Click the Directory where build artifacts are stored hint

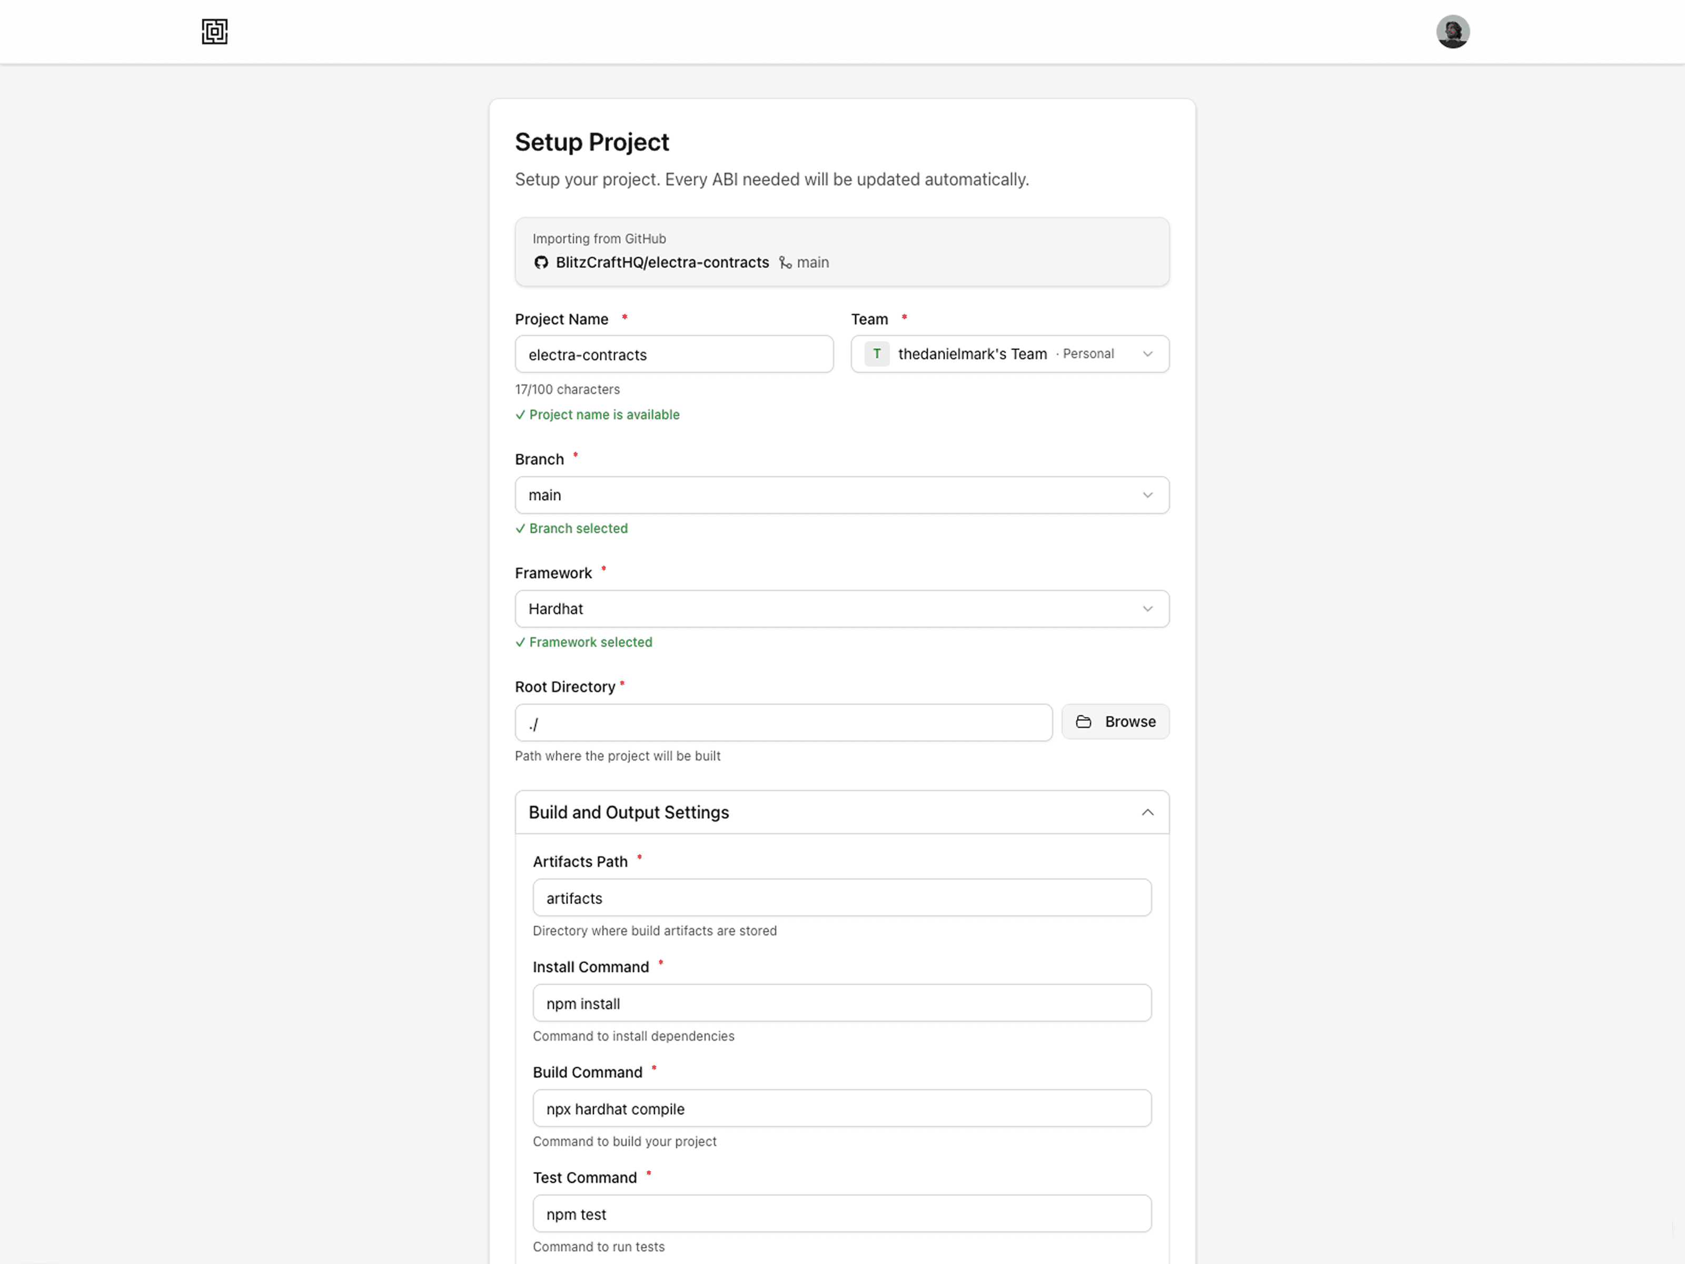pyautogui.click(x=655, y=930)
